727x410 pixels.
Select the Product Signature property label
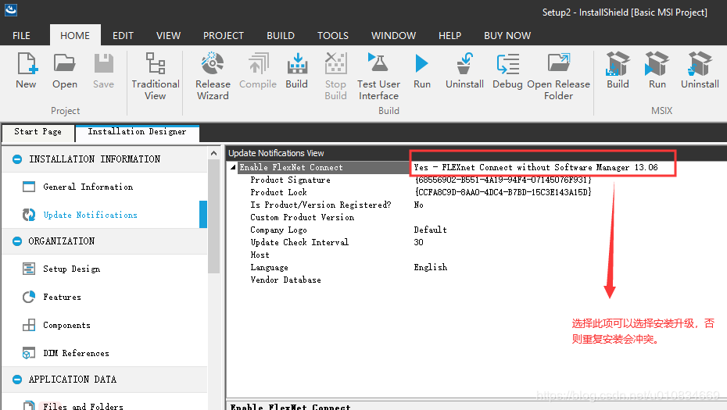[x=290, y=180]
